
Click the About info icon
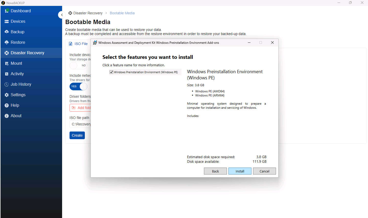coord(7,116)
